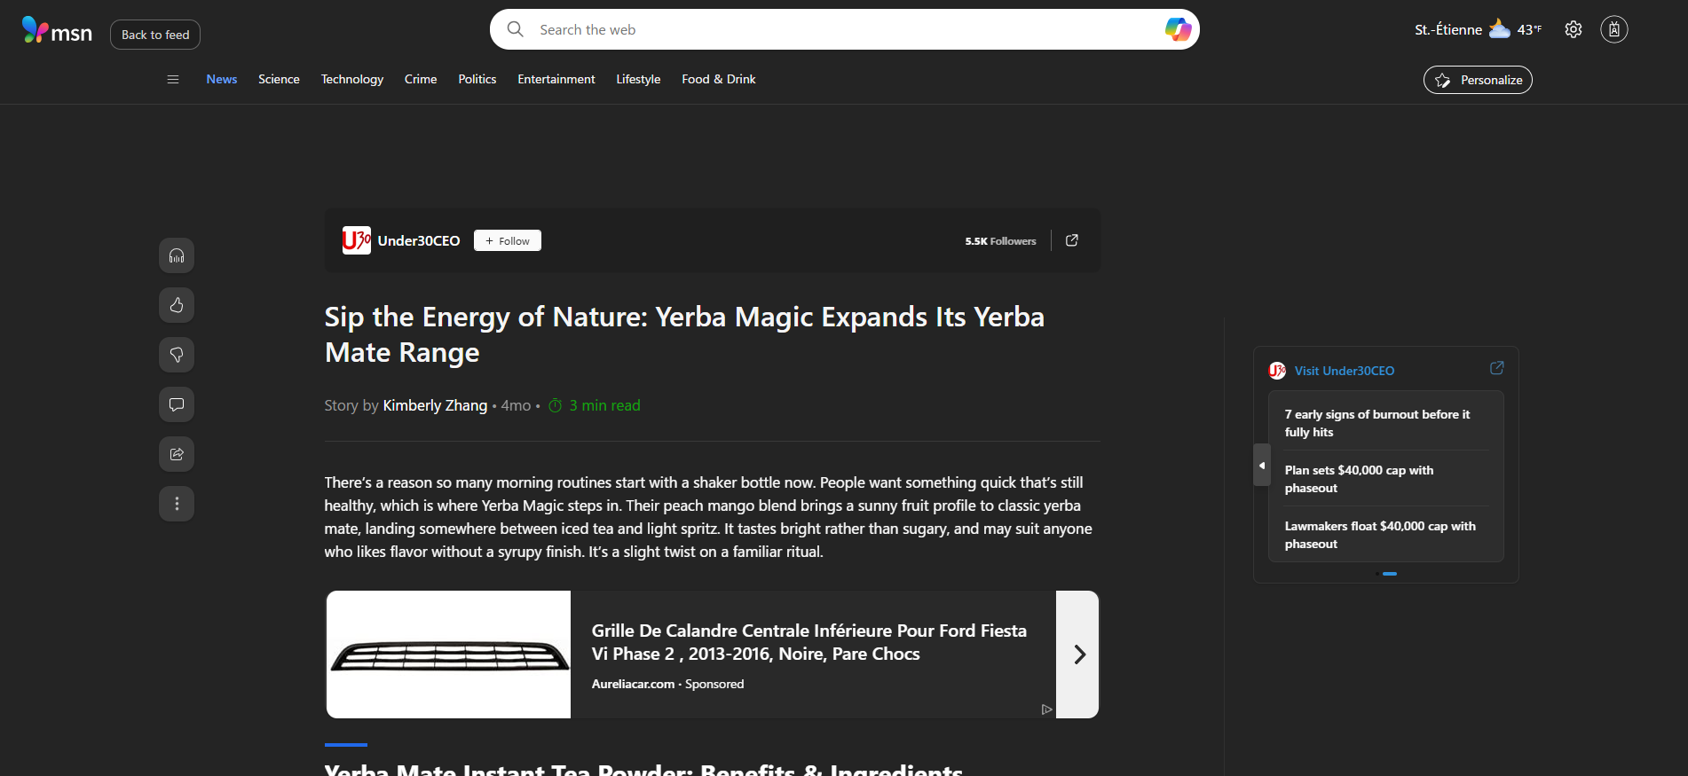This screenshot has height=776, width=1688.
Task: Like the article with thumbs up
Action: coord(177,305)
